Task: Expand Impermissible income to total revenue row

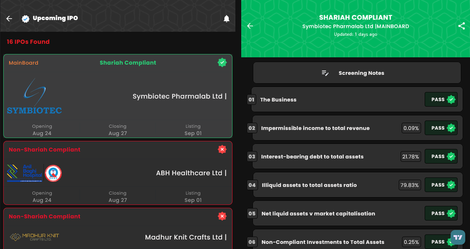Action: [357, 128]
